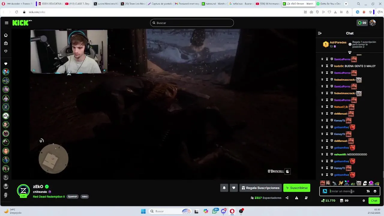Viewport: 384px width, 216px height.
Task: Click the green Chat send button
Action: pos(374,201)
